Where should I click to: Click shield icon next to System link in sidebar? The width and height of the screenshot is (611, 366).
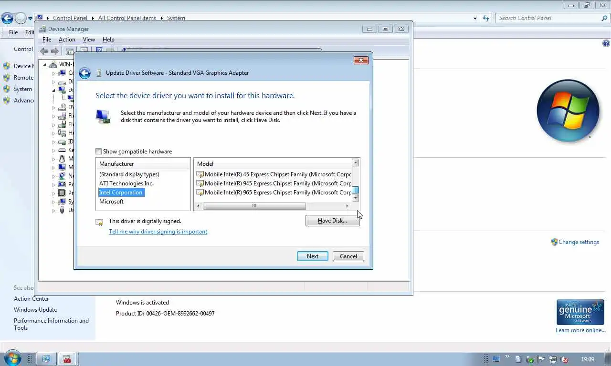click(7, 89)
